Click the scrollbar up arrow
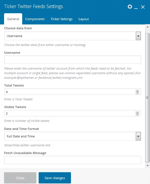150x184 pixels. coord(148,27)
